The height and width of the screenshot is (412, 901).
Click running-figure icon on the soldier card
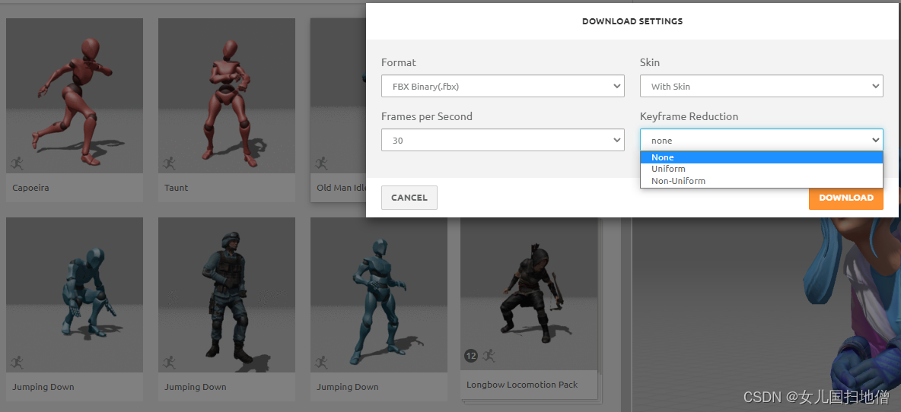tap(169, 362)
